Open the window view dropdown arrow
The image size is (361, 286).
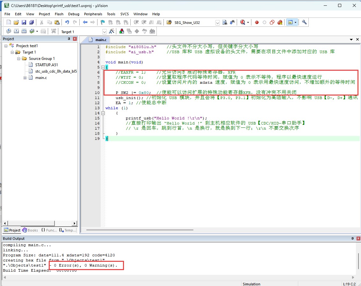click(x=295, y=22)
